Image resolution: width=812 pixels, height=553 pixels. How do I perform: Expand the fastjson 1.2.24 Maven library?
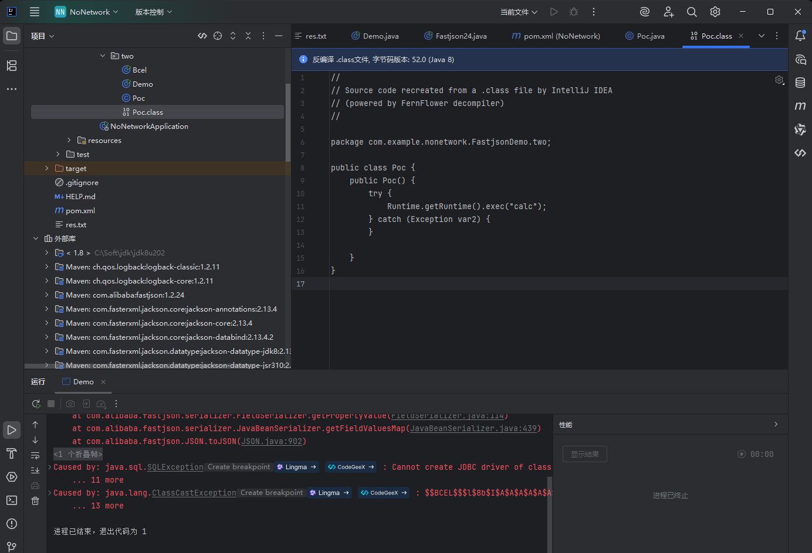[x=47, y=295]
